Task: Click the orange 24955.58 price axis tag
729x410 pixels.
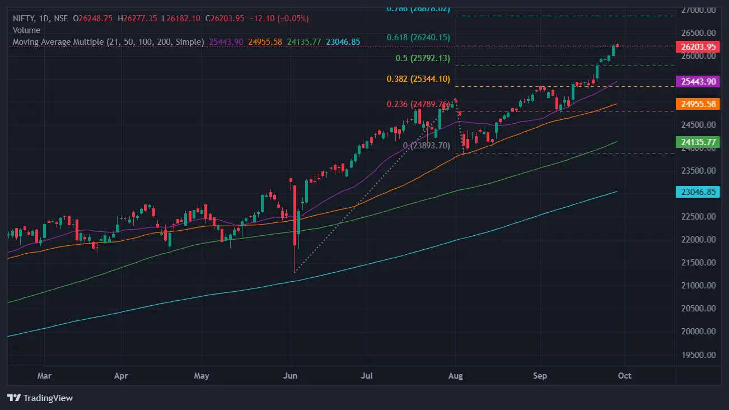Action: coord(698,104)
